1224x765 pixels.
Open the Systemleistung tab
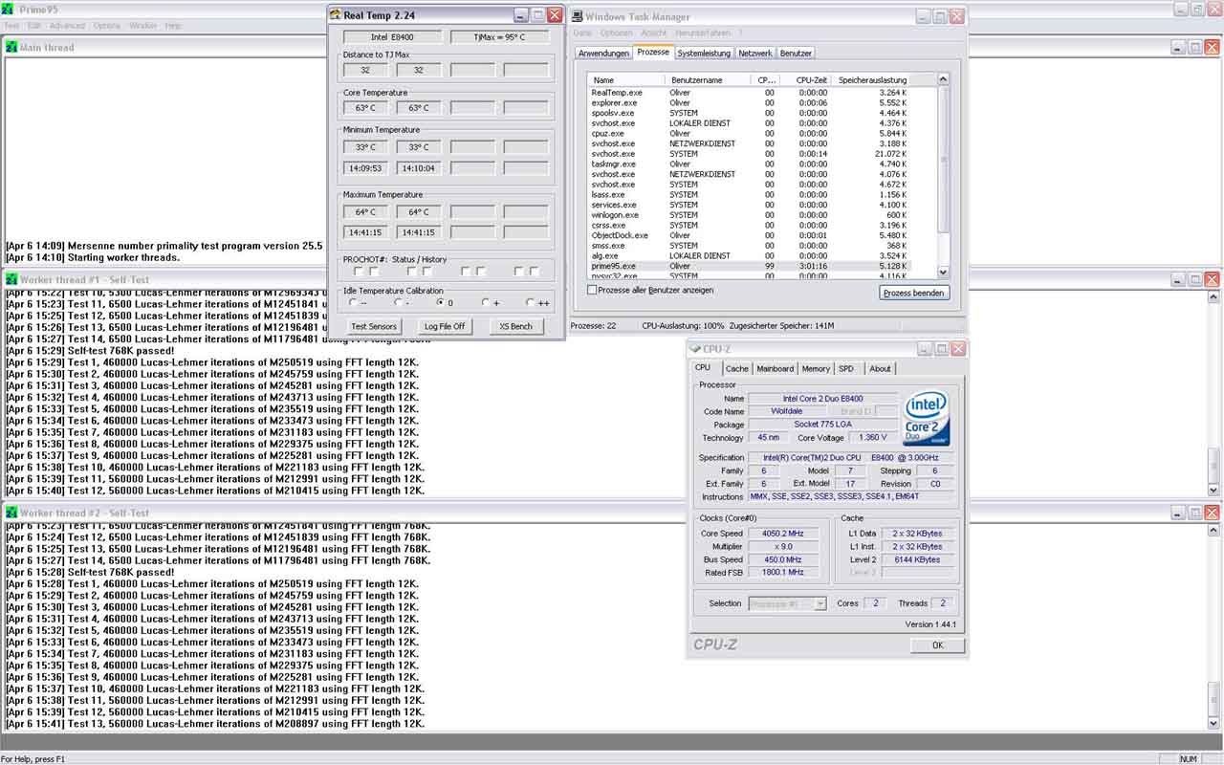click(x=704, y=54)
